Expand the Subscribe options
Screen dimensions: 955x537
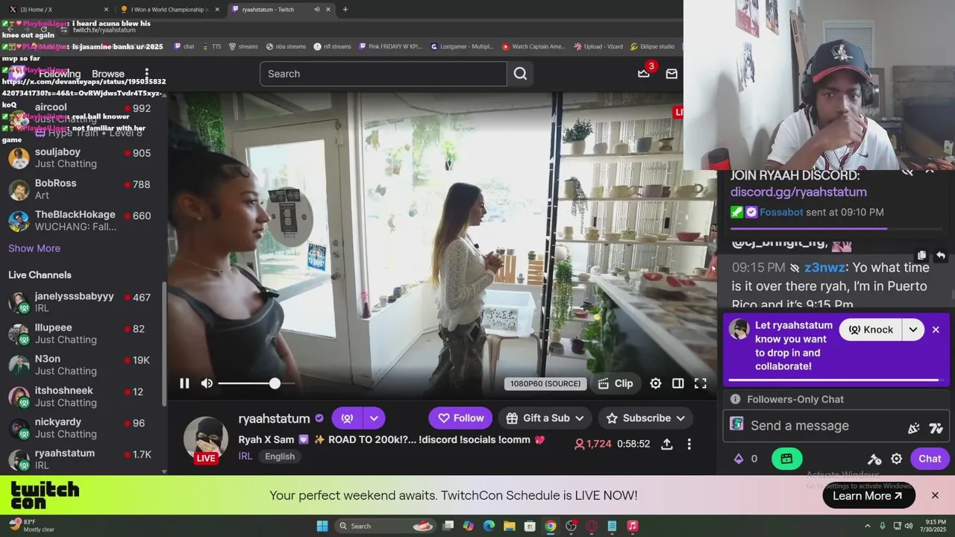point(645,418)
